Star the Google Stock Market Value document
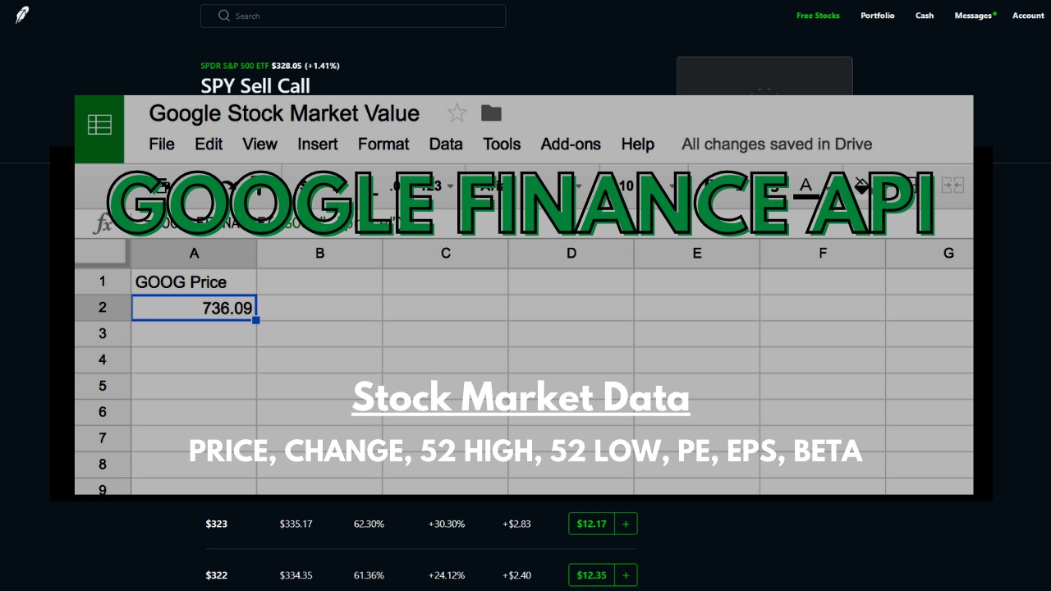The image size is (1051, 591). click(457, 113)
